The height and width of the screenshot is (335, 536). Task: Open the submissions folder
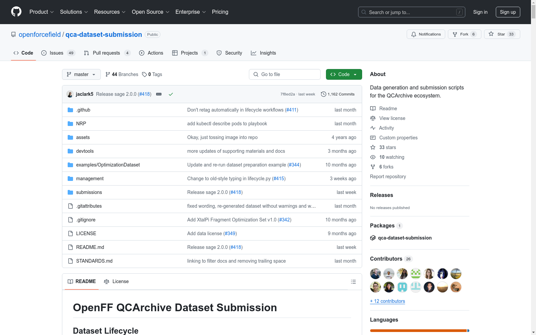point(89,192)
